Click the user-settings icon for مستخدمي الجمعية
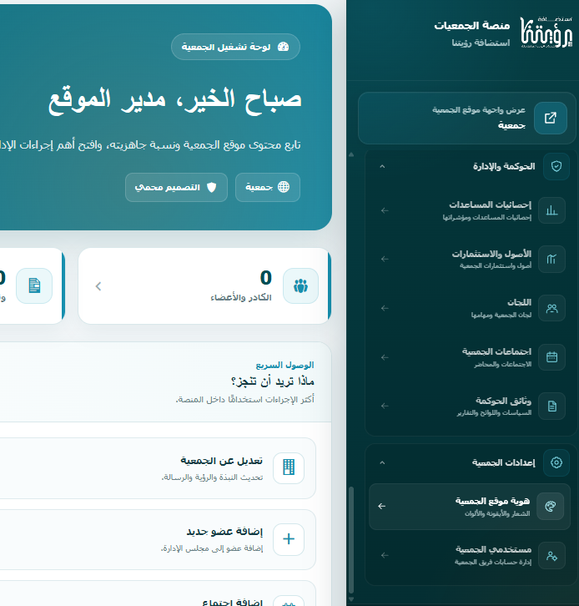 551,556
